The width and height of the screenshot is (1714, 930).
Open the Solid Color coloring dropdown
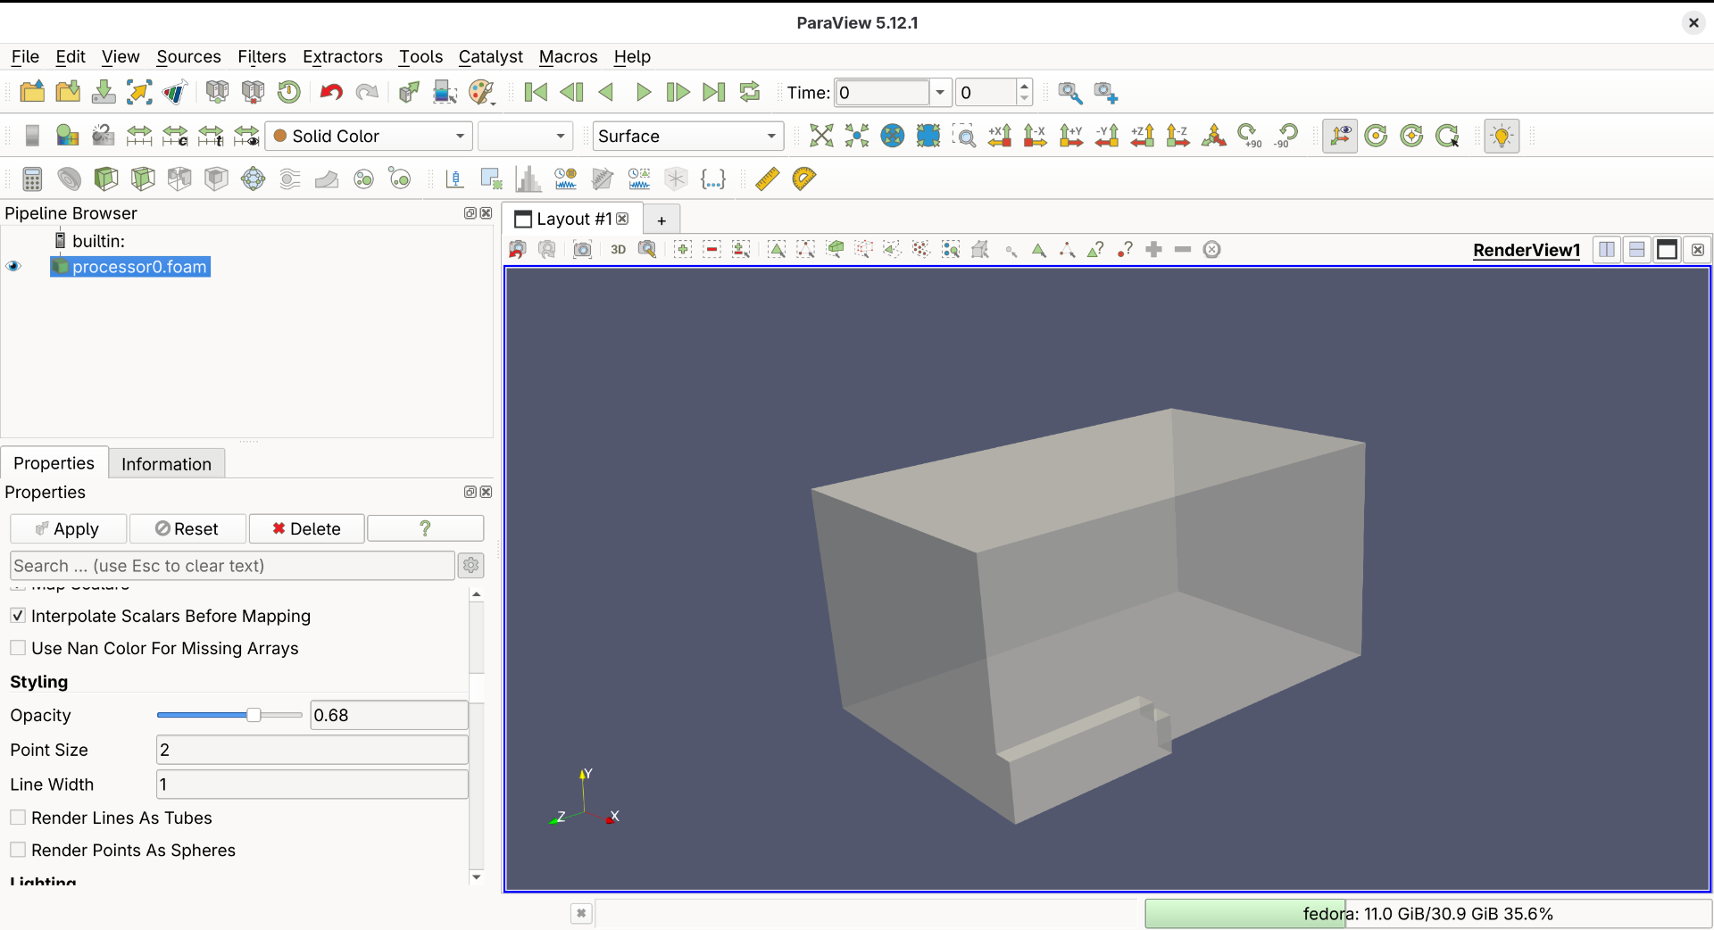(370, 136)
